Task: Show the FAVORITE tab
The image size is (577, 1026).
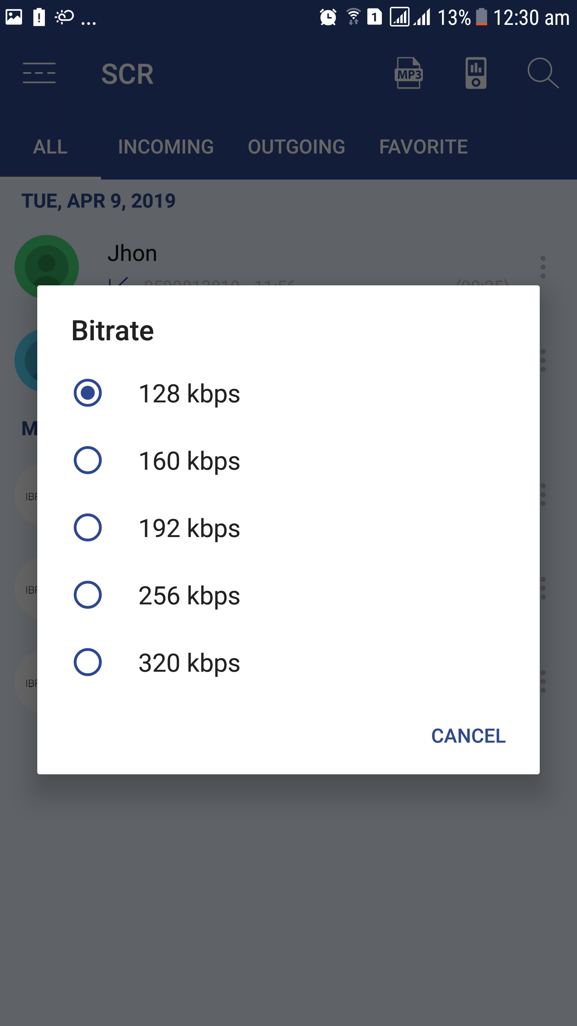Action: click(424, 147)
